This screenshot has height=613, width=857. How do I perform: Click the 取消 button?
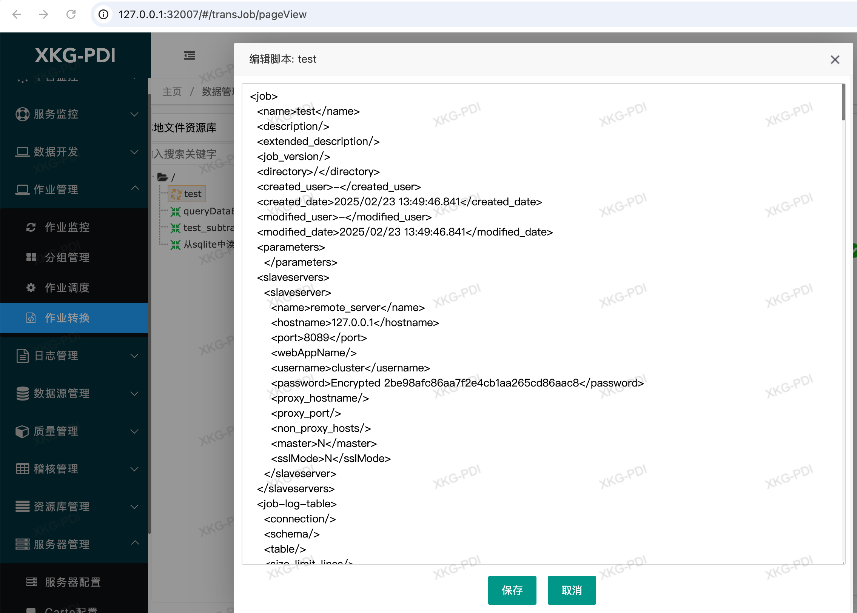[572, 590]
